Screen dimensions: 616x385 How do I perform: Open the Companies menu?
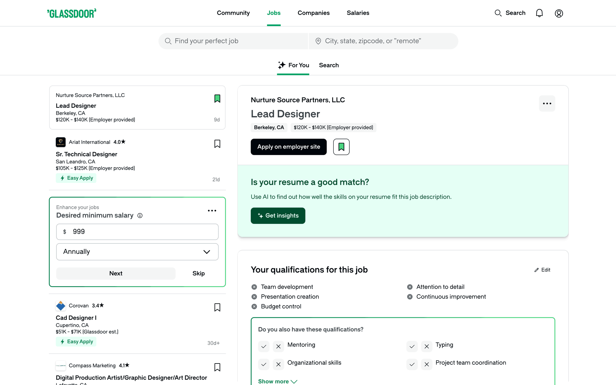pyautogui.click(x=313, y=13)
